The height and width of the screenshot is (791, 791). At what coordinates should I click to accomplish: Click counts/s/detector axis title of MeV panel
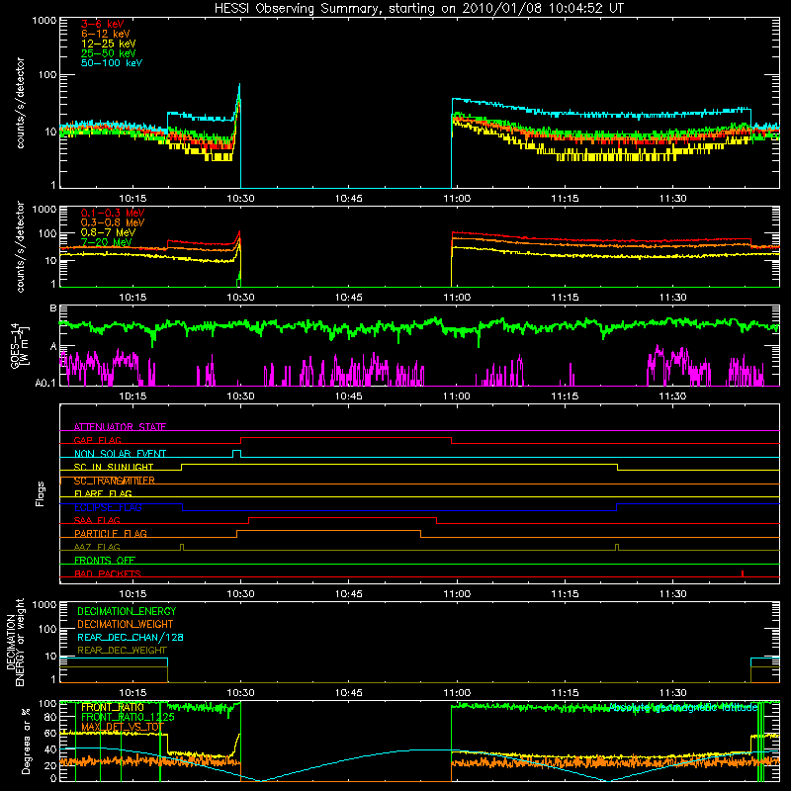20,247
